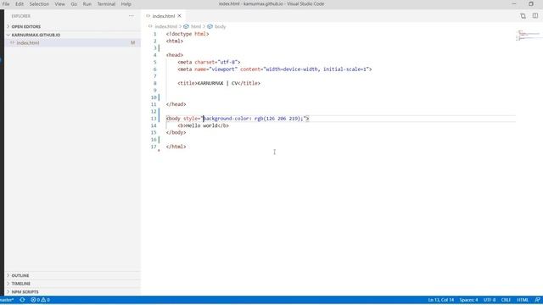Open the View menu
Screen dimensions: 543x305
pyautogui.click(x=60, y=4)
